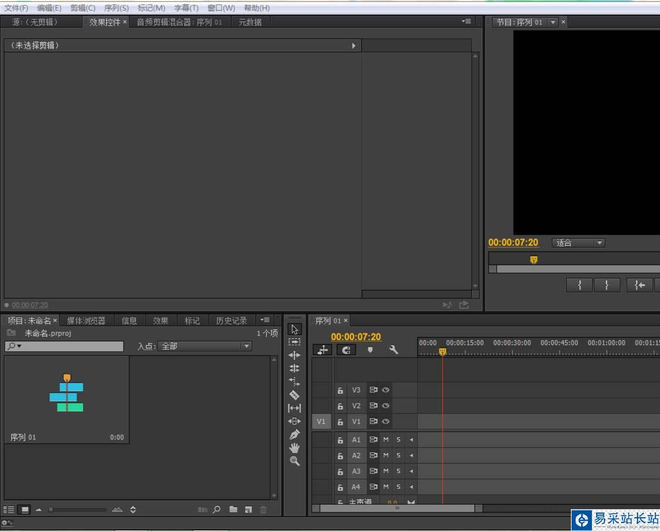The width and height of the screenshot is (660, 531).
Task: Expand the 未选择剪辑 arrow in effect controls
Action: point(354,46)
